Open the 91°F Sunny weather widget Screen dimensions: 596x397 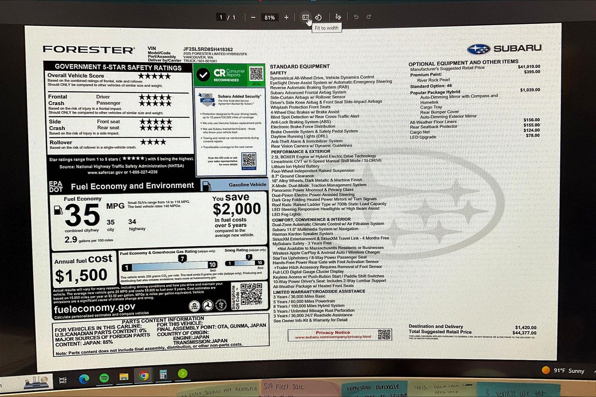pos(563,370)
